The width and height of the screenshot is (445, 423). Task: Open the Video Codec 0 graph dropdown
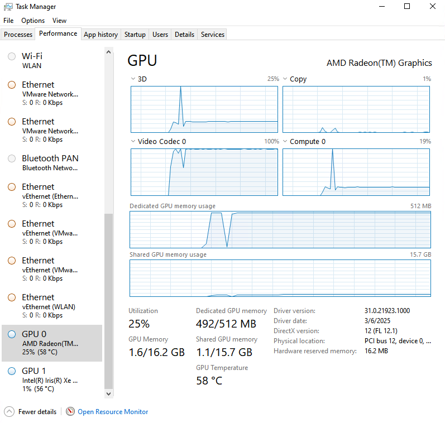(133, 142)
